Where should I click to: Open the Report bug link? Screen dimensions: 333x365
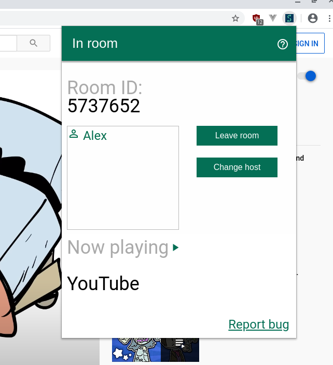tap(258, 324)
